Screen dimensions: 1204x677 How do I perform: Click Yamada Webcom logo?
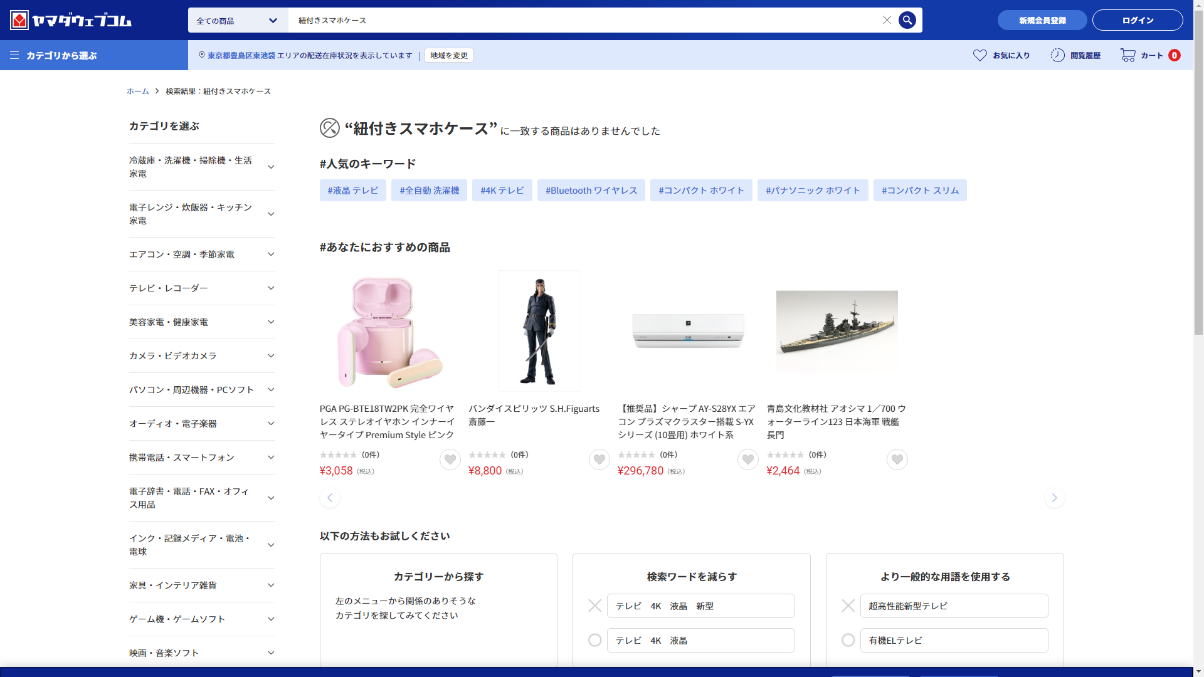[71, 20]
